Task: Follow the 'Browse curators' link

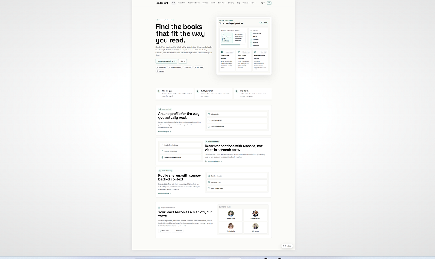Action: coord(165,193)
